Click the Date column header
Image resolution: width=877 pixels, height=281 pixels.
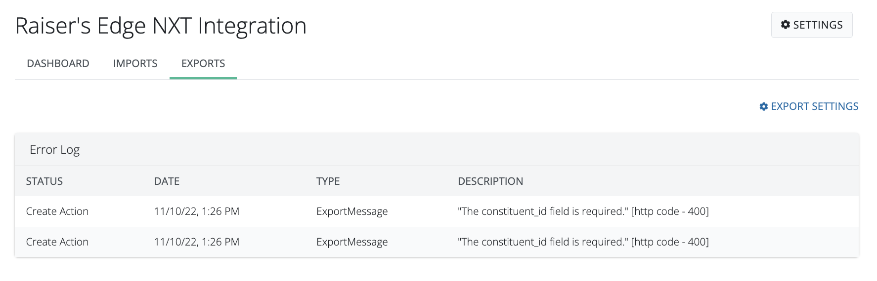click(167, 181)
